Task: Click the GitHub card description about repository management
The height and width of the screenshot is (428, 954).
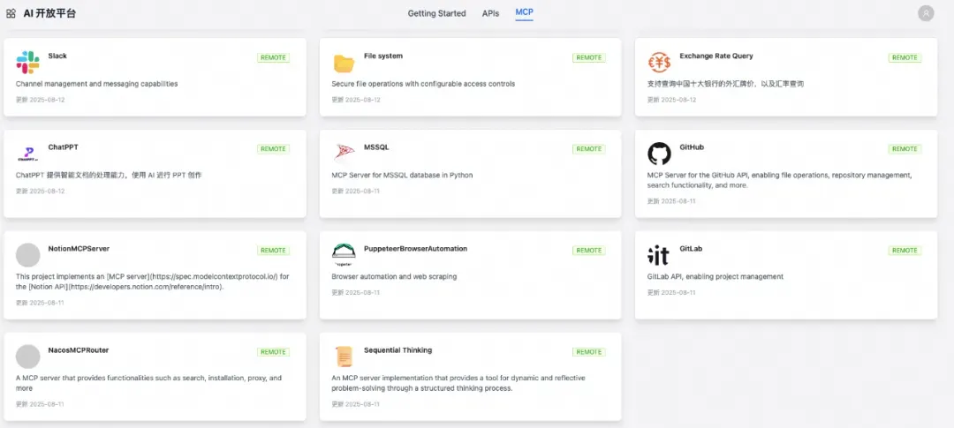Action: tap(779, 180)
